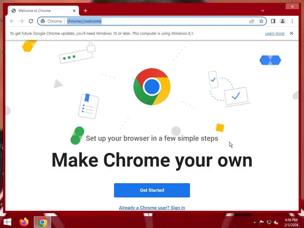Click the Get Started button
Viewport: 304px width, 228px height.
152,190
